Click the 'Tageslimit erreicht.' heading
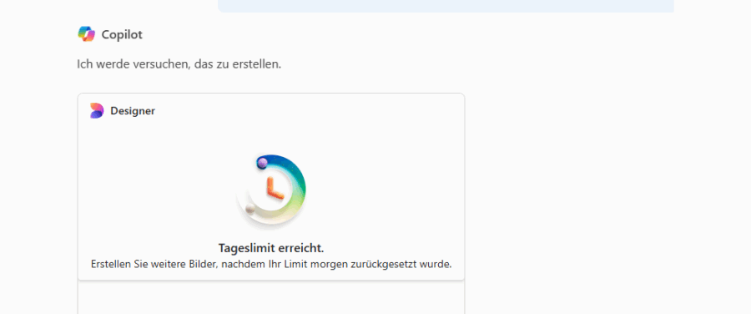This screenshot has width=751, height=314. point(271,248)
